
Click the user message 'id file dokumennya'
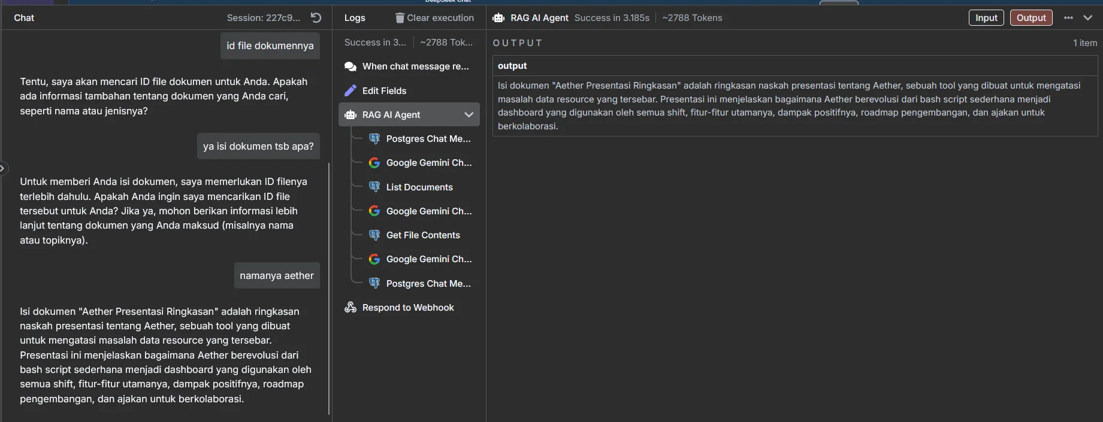(270, 46)
